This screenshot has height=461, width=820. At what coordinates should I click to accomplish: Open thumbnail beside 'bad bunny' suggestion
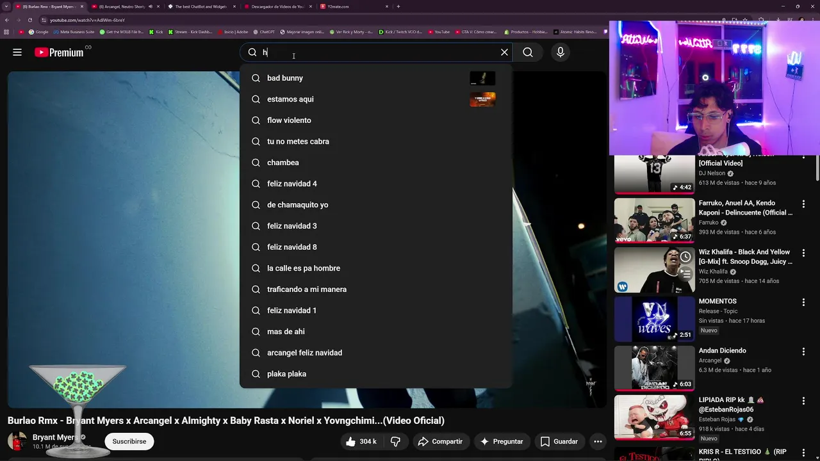tap(482, 78)
